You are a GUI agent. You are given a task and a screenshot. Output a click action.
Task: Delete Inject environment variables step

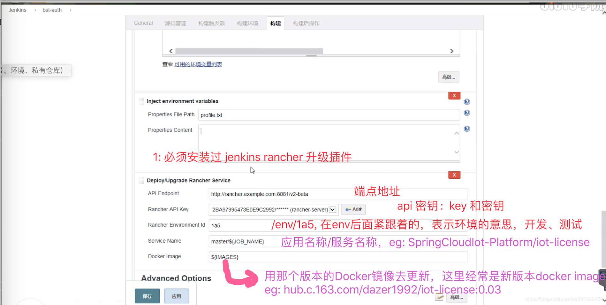click(x=454, y=96)
